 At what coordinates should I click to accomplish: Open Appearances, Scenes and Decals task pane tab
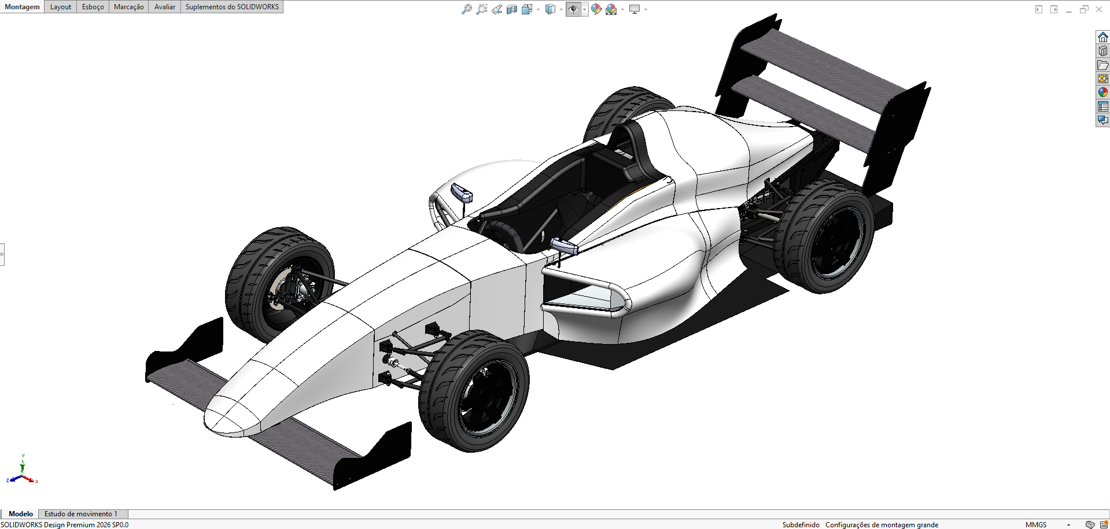(1103, 93)
